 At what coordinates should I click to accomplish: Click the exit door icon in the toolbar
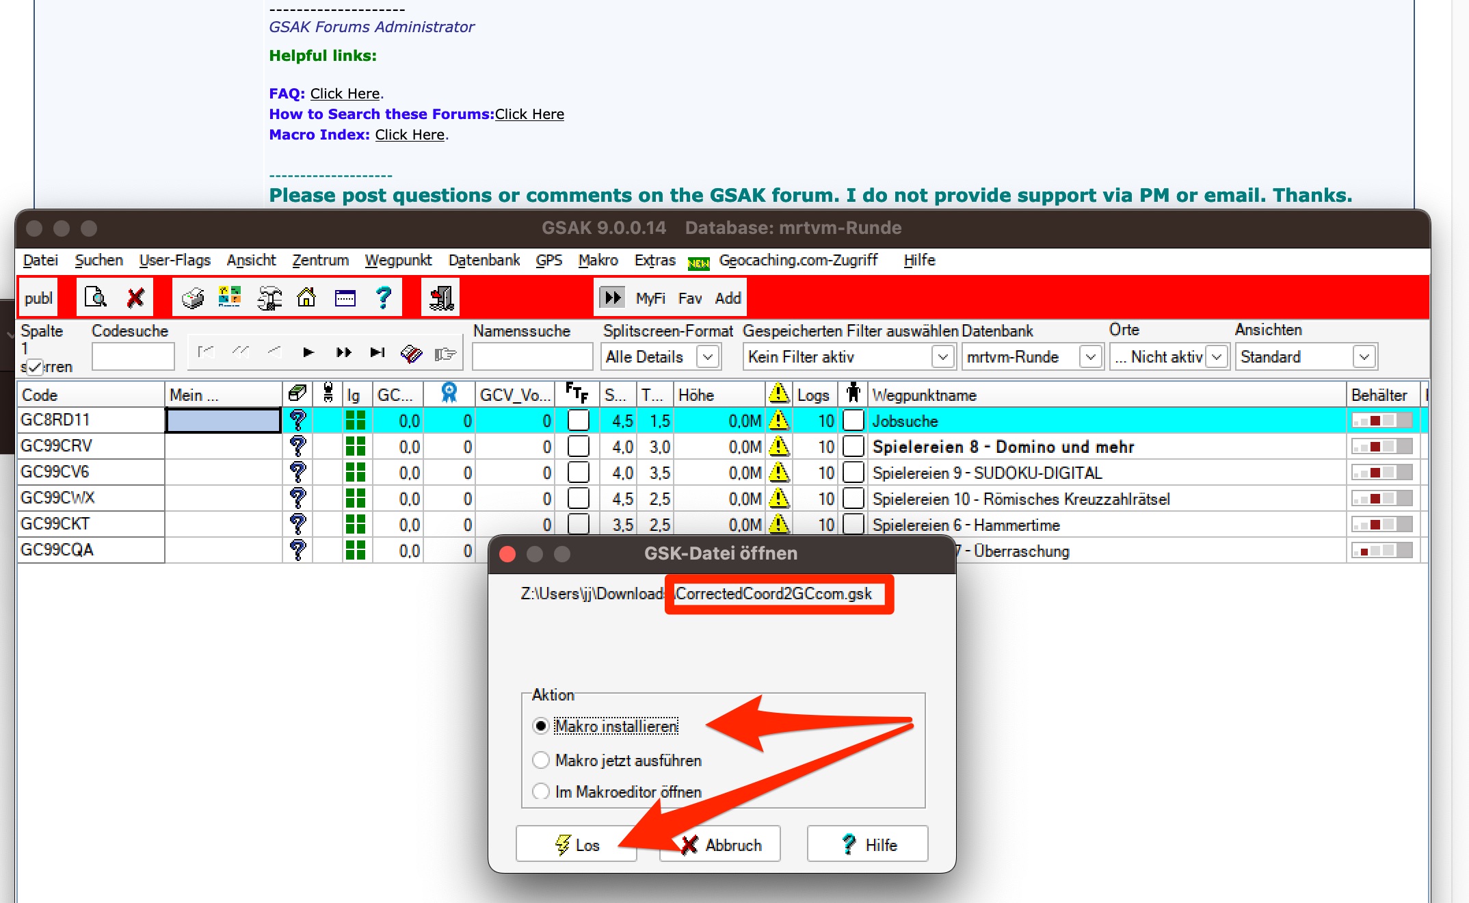(441, 298)
